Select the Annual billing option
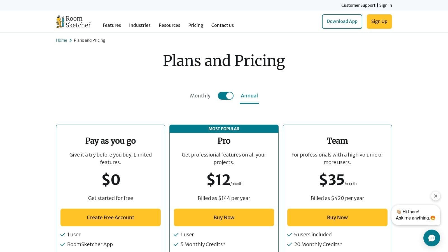The image size is (448, 252). 249,95
